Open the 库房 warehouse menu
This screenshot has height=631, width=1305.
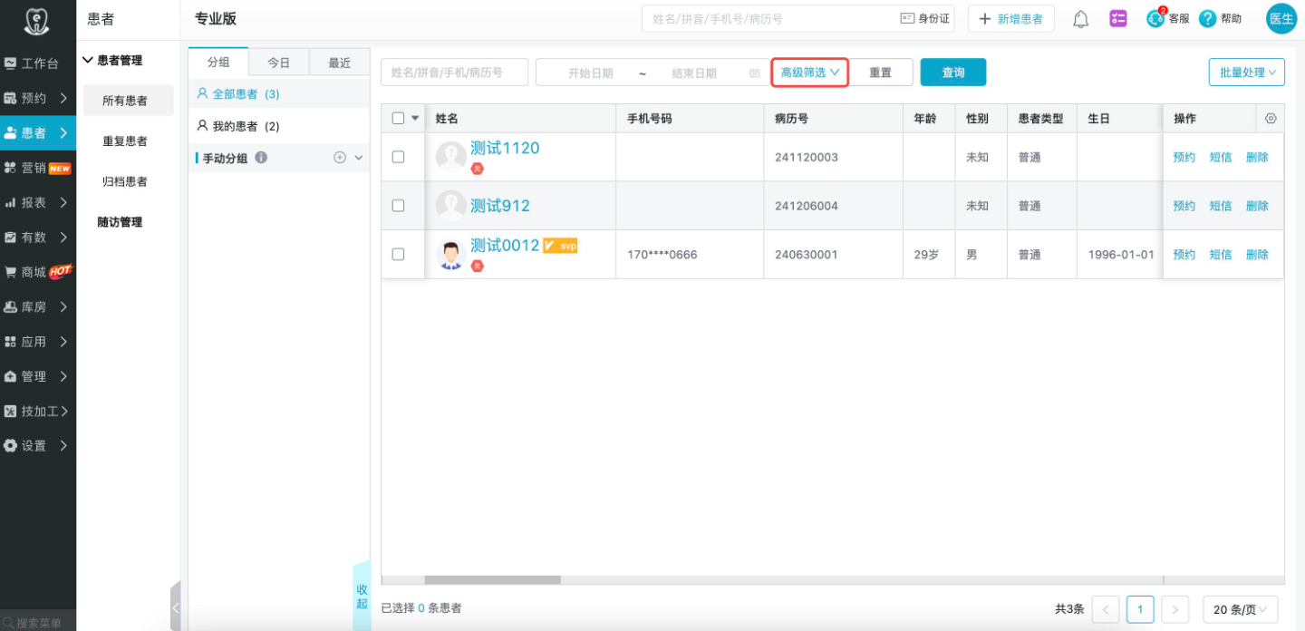pos(38,306)
